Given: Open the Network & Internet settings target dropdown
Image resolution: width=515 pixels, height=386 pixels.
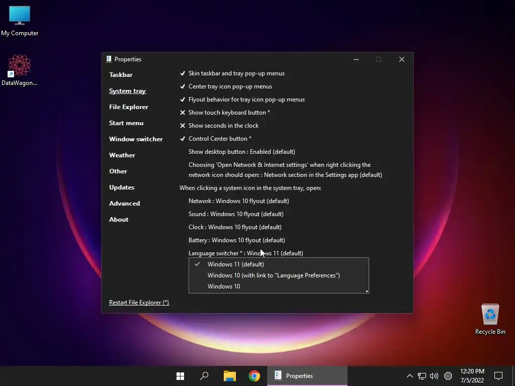Looking at the screenshot, I should tap(285, 170).
